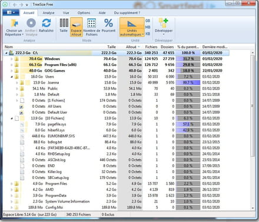Viewport: 259px width, 222px height.
Task: Expand the GOG Games folder node
Action: tap(12, 71)
